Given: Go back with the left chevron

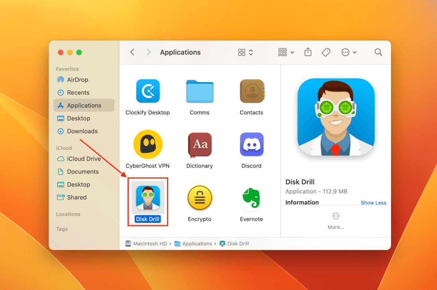Looking at the screenshot, I should pos(132,52).
